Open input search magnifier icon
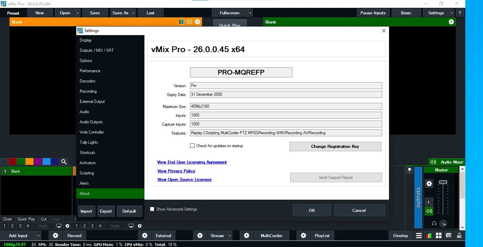The image size is (483, 247). [64, 161]
